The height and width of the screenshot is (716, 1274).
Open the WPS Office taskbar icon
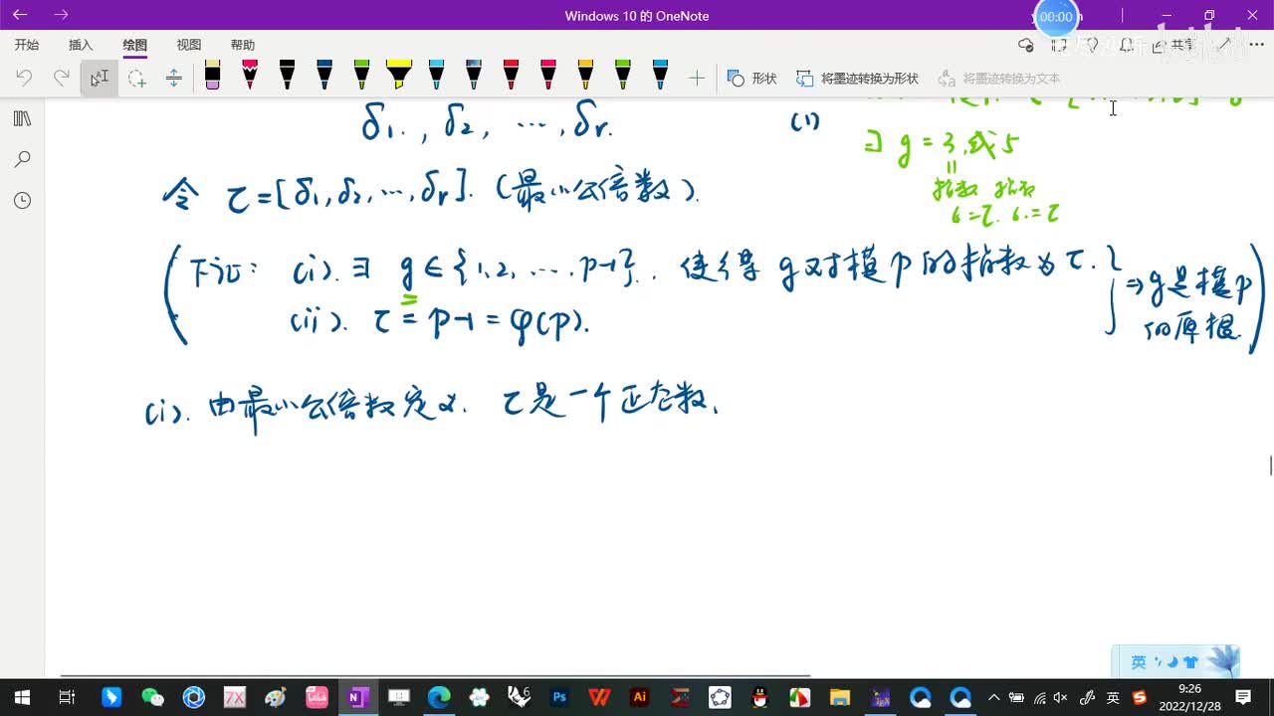point(599,697)
